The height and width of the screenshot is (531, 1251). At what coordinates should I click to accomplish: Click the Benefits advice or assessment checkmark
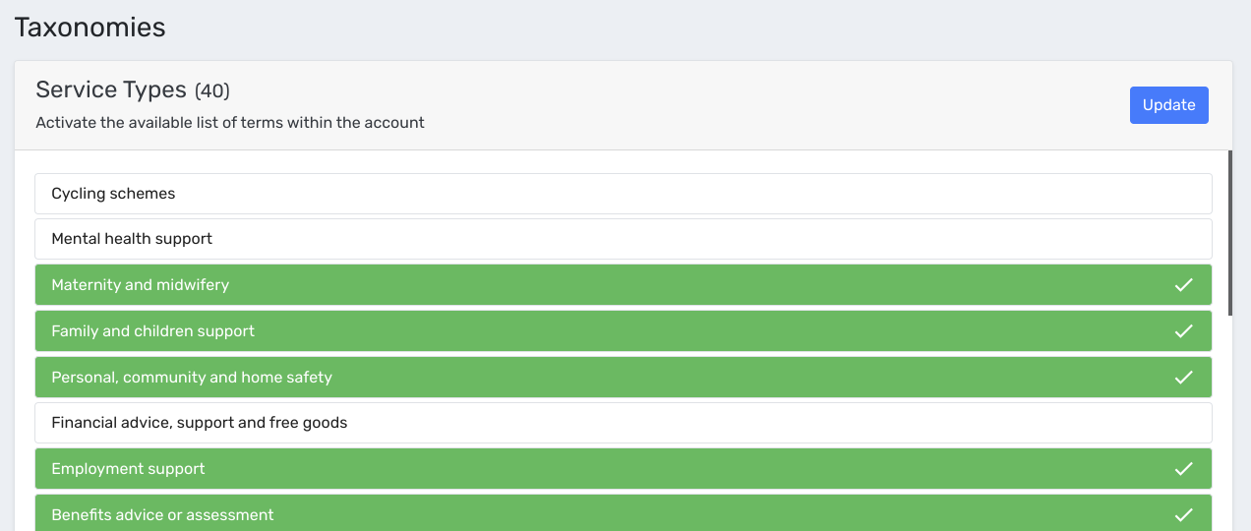click(x=1183, y=514)
